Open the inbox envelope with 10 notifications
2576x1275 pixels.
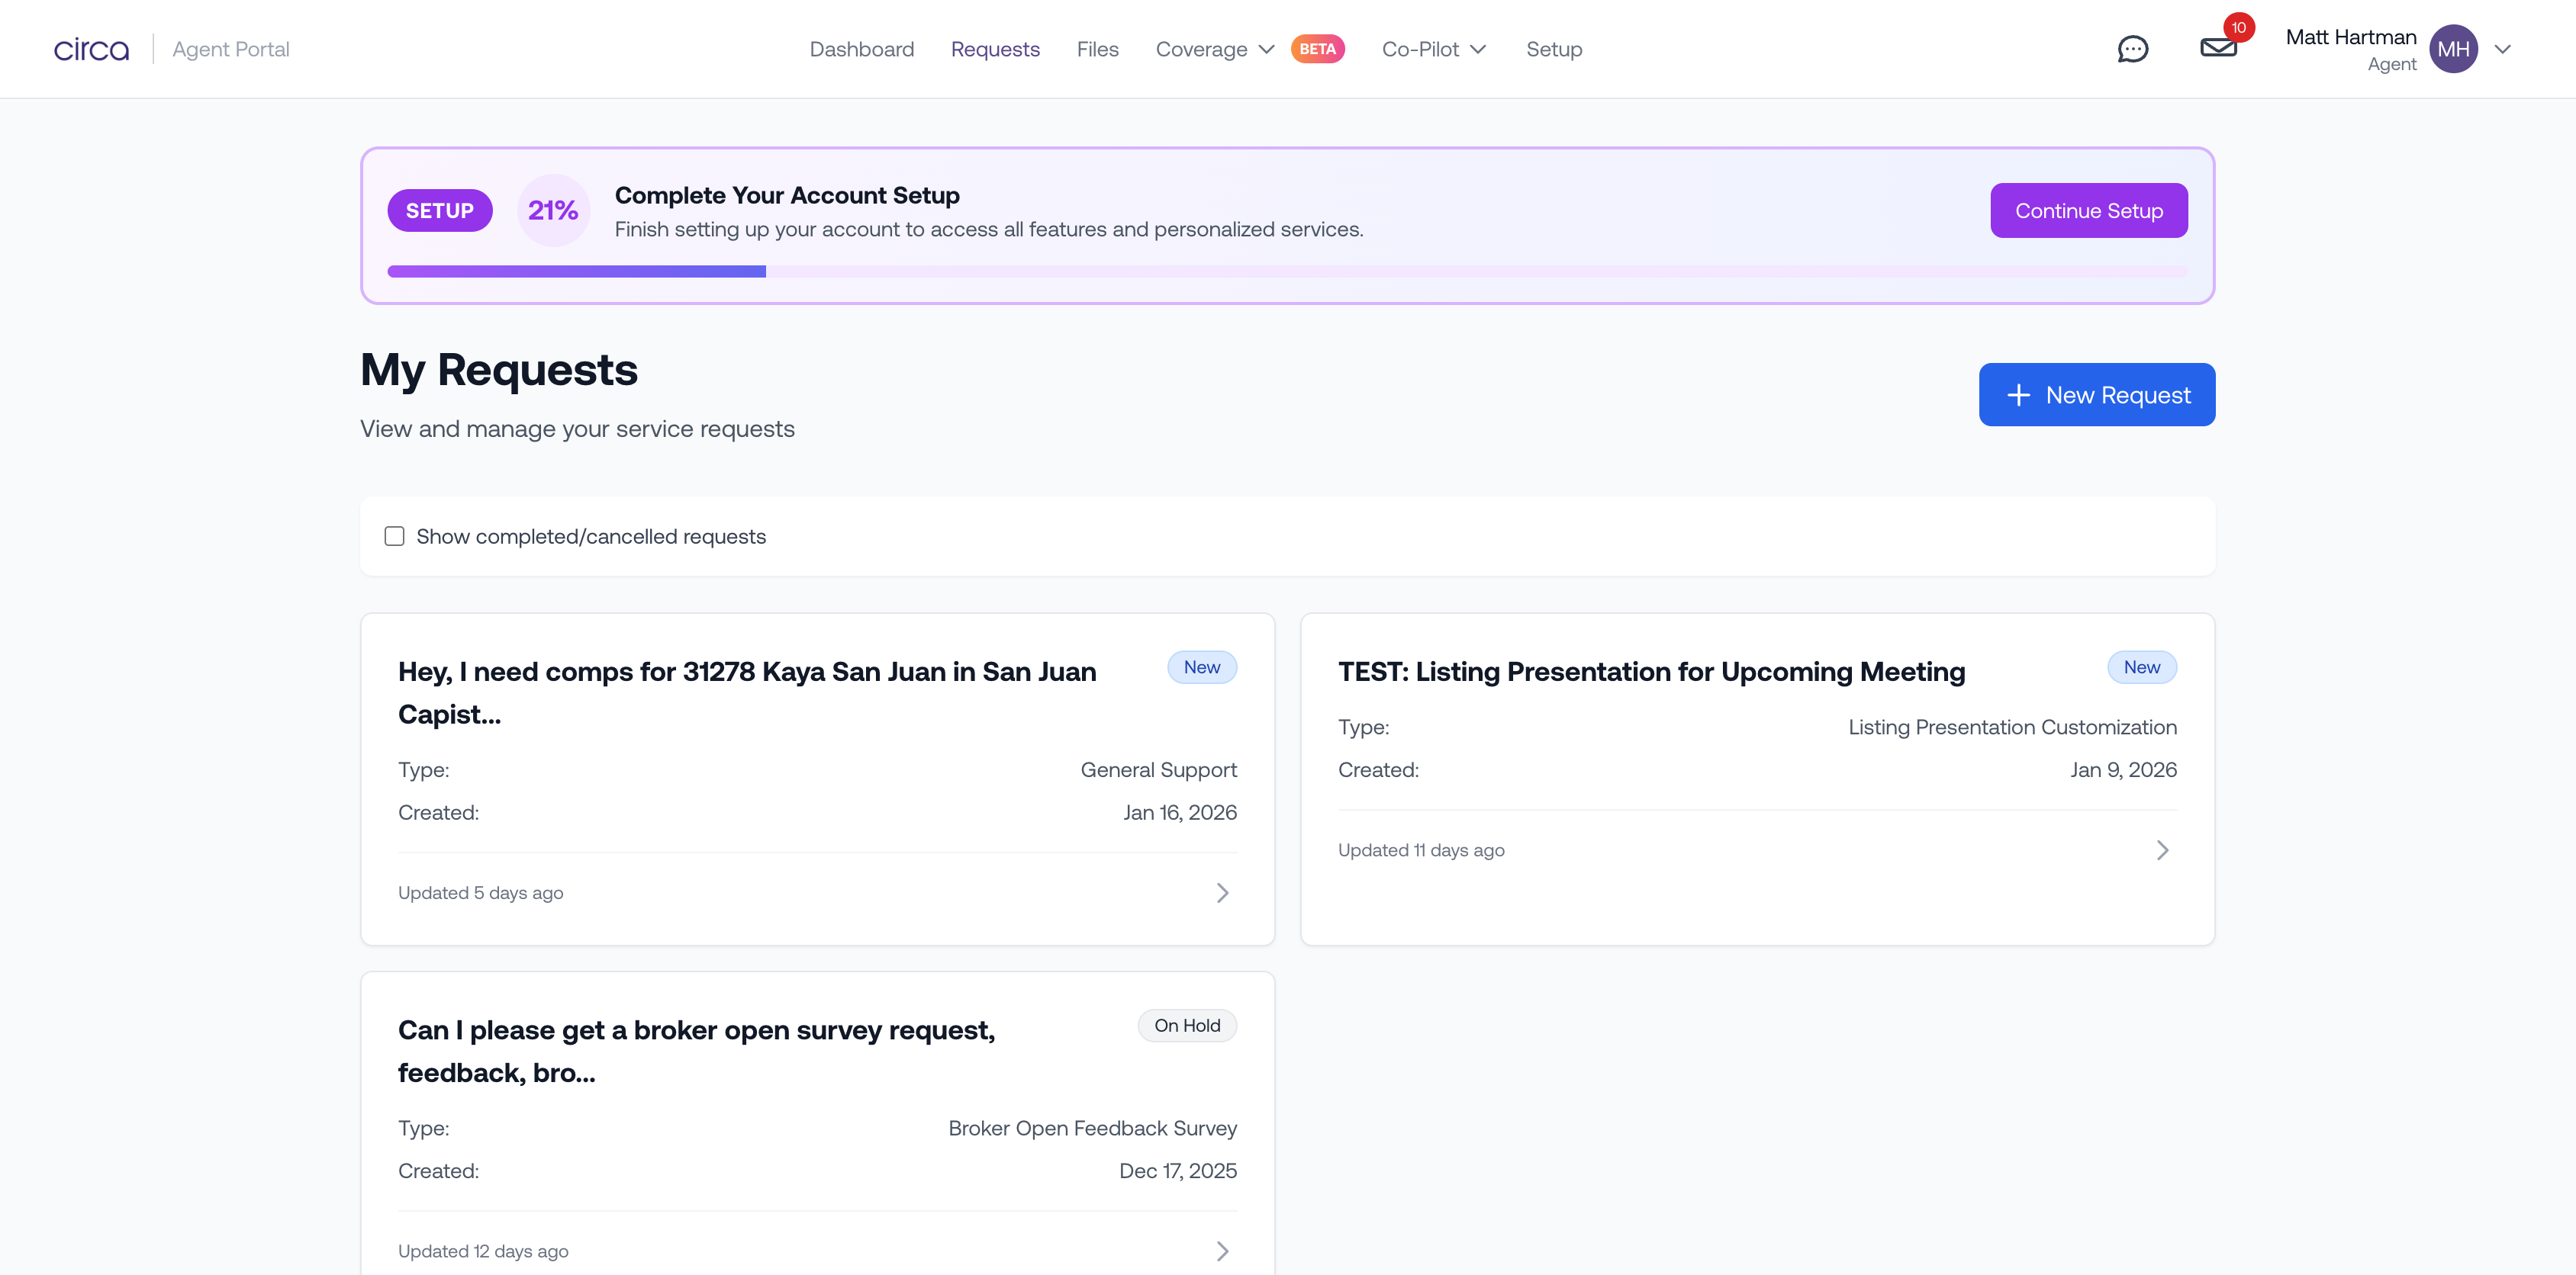[2218, 48]
